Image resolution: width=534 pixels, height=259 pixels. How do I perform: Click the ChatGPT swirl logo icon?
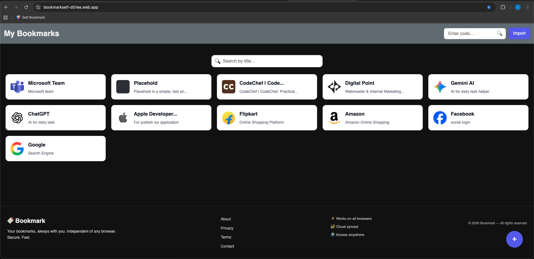click(x=17, y=118)
